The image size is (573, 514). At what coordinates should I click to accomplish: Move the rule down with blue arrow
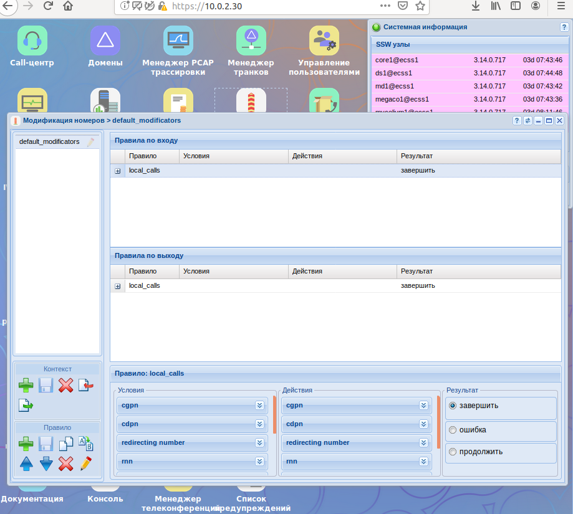pos(46,464)
